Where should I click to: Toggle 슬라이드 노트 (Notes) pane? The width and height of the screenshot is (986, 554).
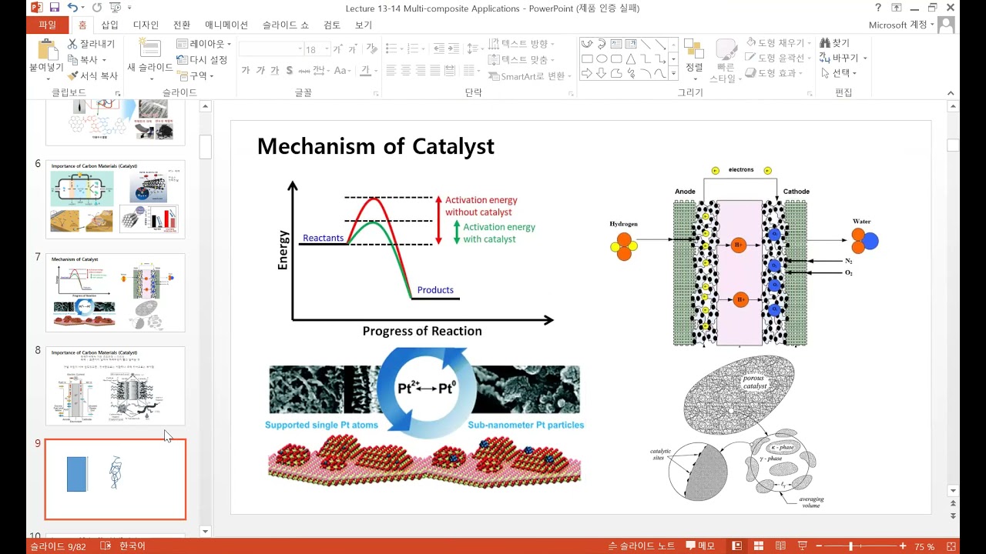pos(642,546)
